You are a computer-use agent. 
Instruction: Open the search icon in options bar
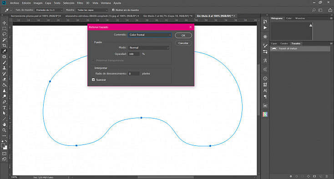click(x=314, y=10)
